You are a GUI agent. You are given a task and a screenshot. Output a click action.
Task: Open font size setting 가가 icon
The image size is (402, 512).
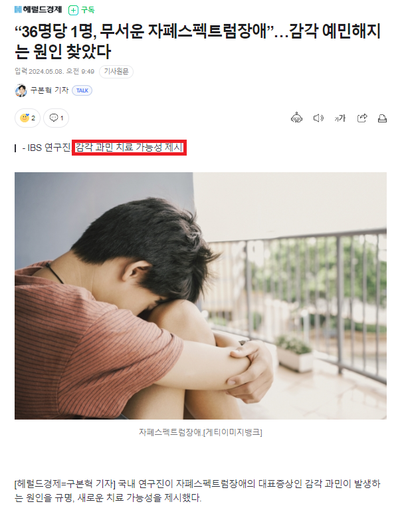340,118
